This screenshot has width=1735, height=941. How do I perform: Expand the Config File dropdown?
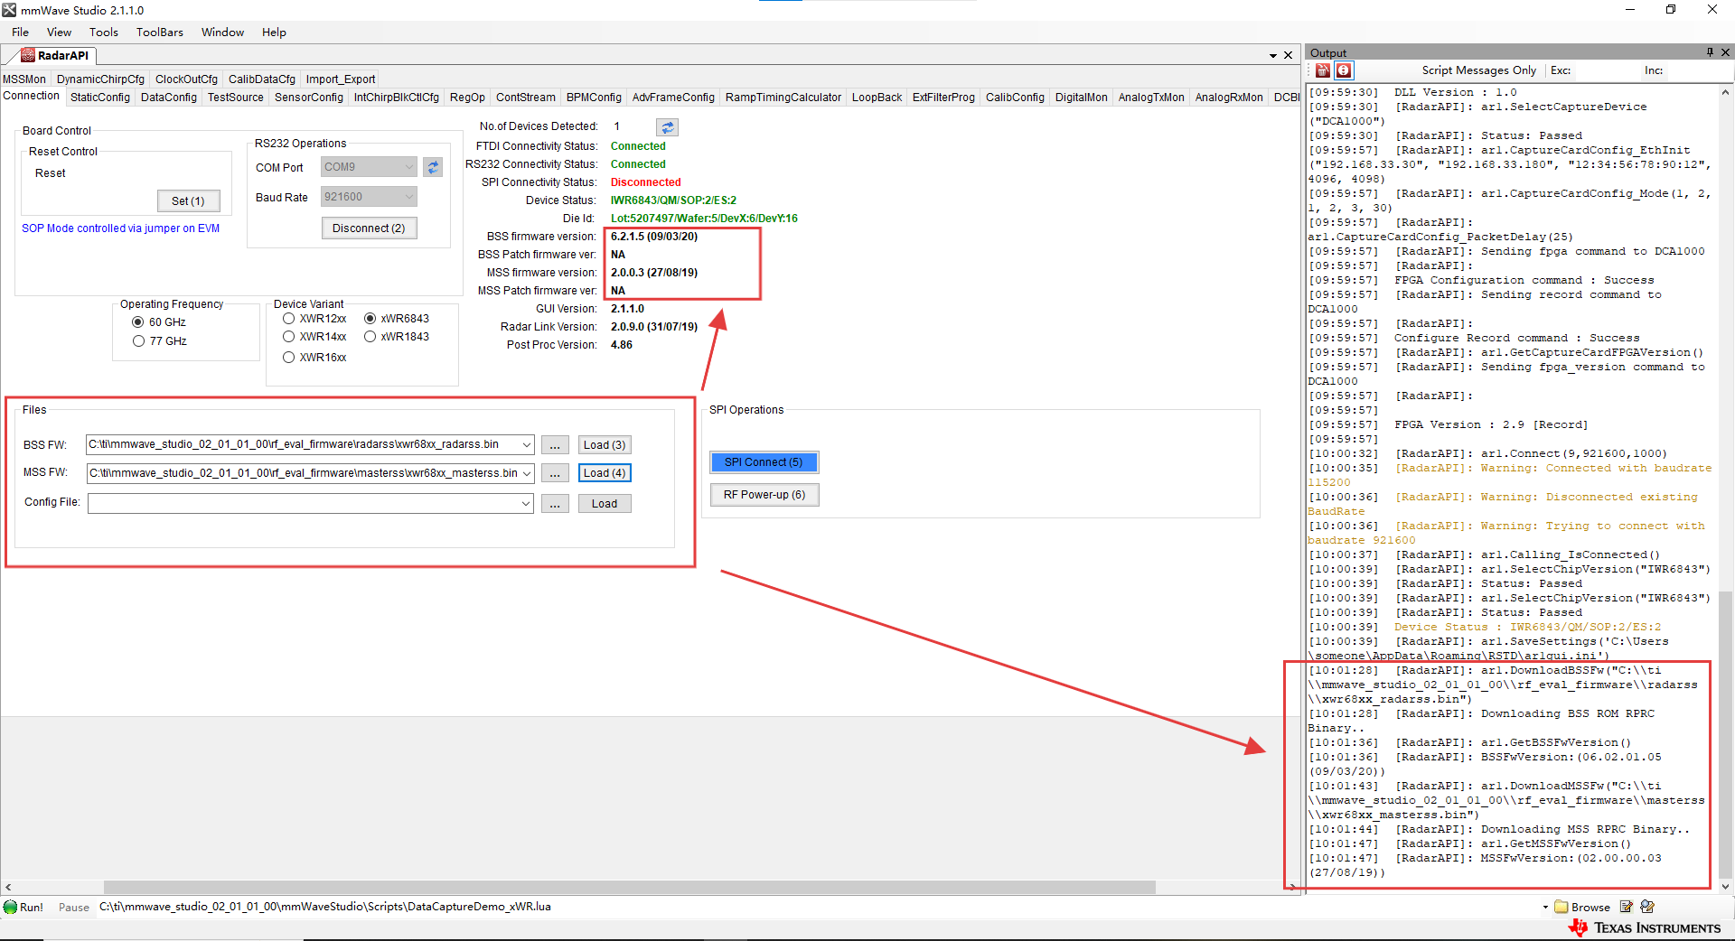coord(526,504)
